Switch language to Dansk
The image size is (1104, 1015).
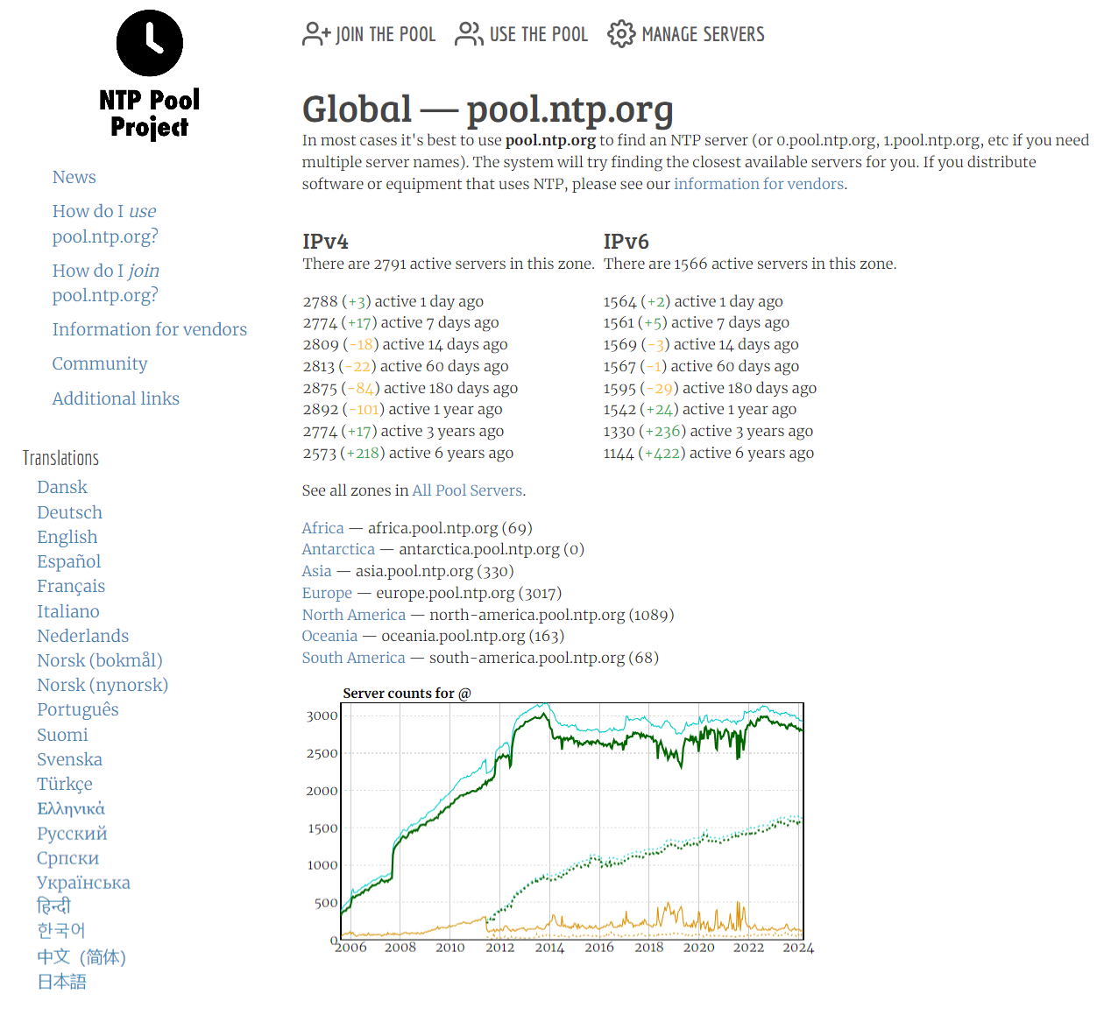[62, 487]
